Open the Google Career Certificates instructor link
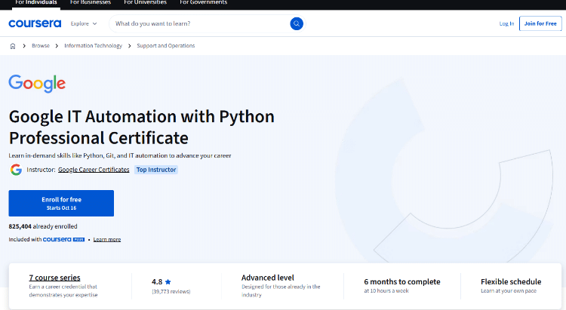566x310 pixels. 94,170
